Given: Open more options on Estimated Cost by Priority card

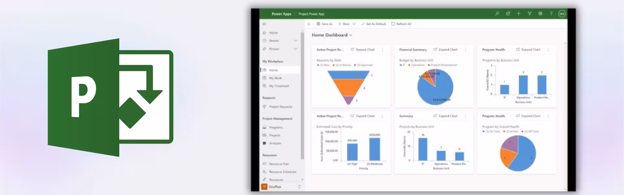Looking at the screenshot, I should (383, 116).
